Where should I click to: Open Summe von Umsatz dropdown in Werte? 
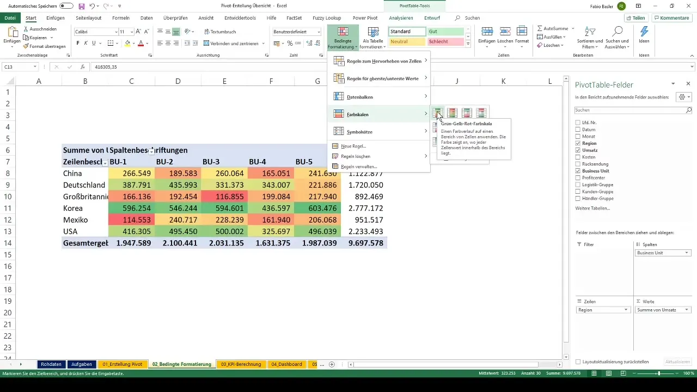(x=687, y=310)
